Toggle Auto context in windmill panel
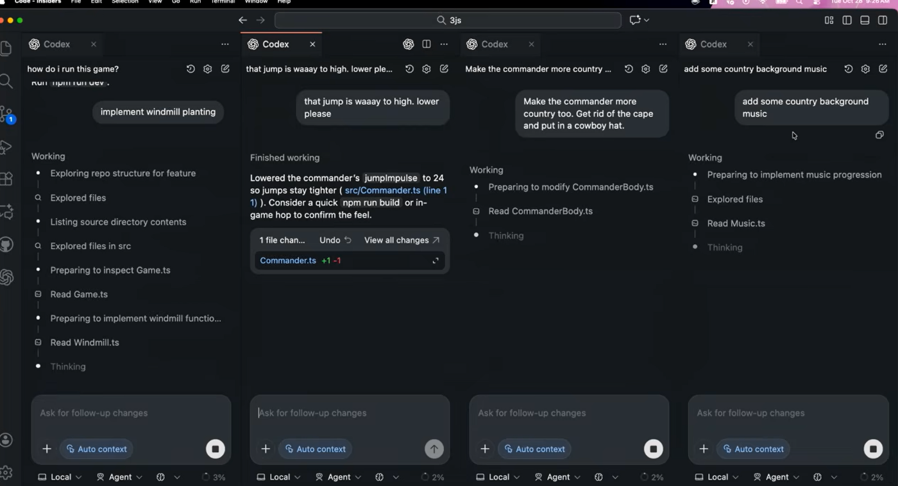 [96, 449]
